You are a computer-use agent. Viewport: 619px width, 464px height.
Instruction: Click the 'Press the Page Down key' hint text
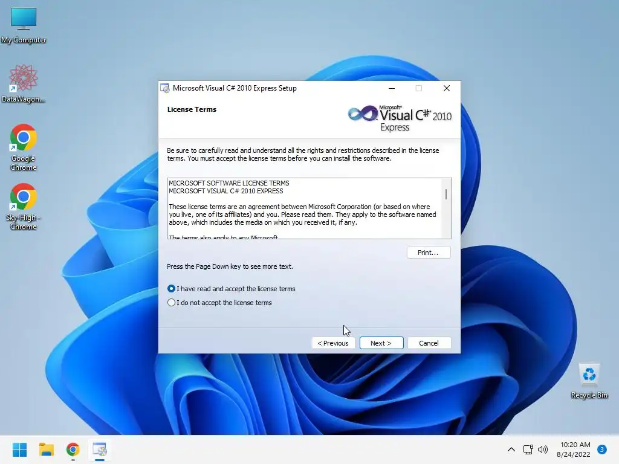pos(230,266)
